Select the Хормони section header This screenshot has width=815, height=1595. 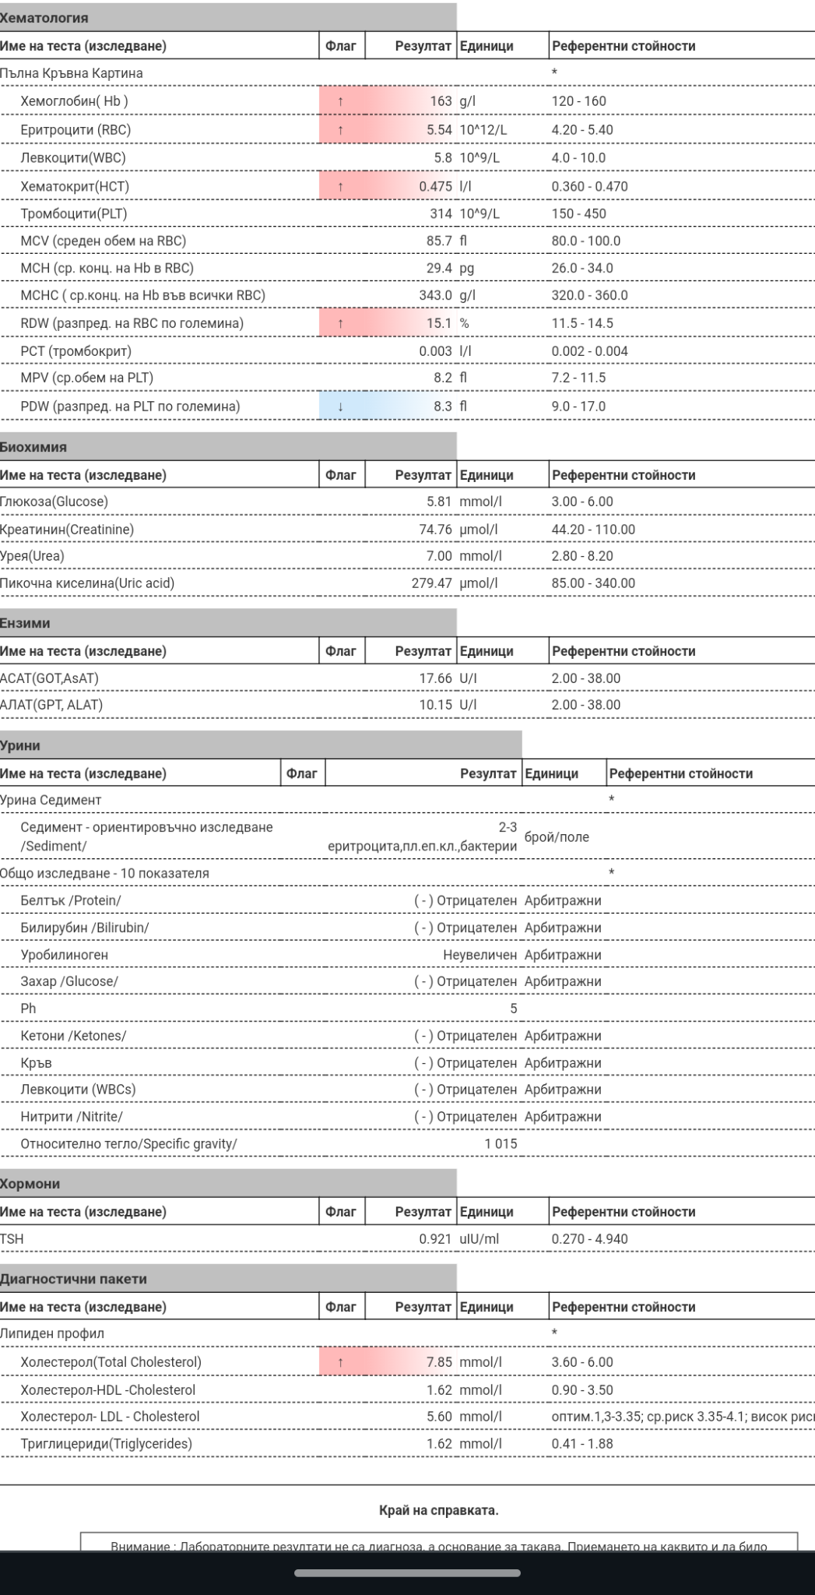coord(228,1184)
